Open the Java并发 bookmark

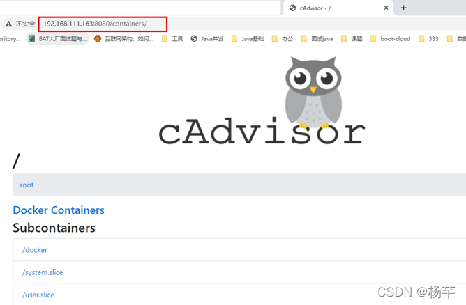pyautogui.click(x=207, y=38)
